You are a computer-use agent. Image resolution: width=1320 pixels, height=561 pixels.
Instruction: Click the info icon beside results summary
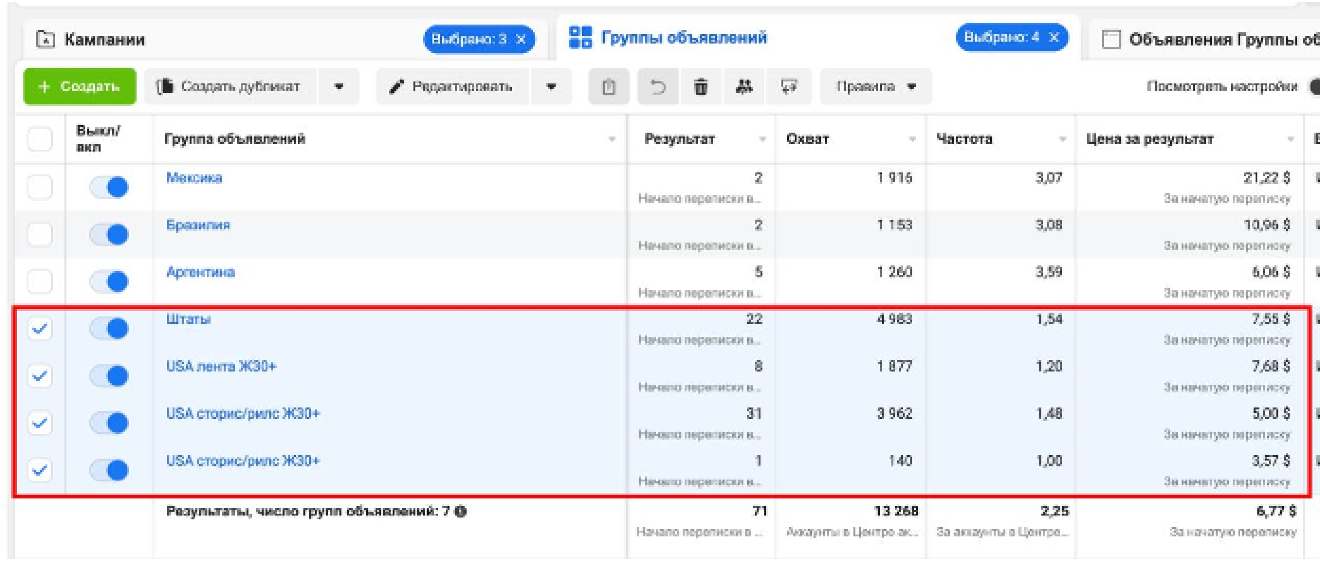[461, 511]
